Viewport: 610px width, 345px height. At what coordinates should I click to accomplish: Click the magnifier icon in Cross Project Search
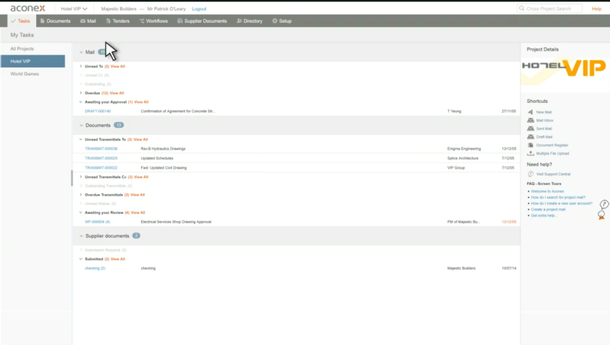click(522, 8)
